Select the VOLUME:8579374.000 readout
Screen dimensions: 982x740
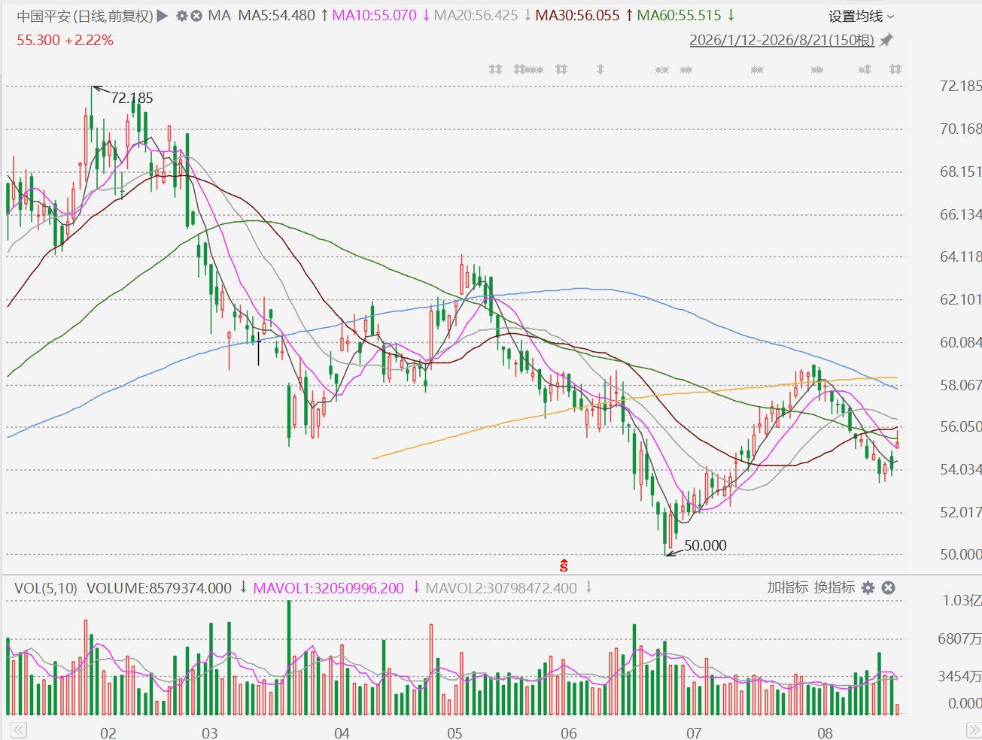[159, 588]
